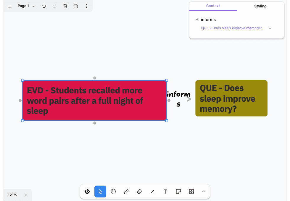This screenshot has height=201, width=290.
Task: Select the Arrow tool
Action: pos(152,192)
